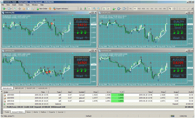Open the Journal tab in terminal
Image resolution: width=195 pixels, height=118 pixels.
point(61,112)
